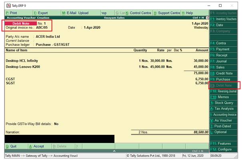This screenshot has height=160, width=242.
Task: Select F9: Purchase voucher type
Action: click(x=224, y=79)
